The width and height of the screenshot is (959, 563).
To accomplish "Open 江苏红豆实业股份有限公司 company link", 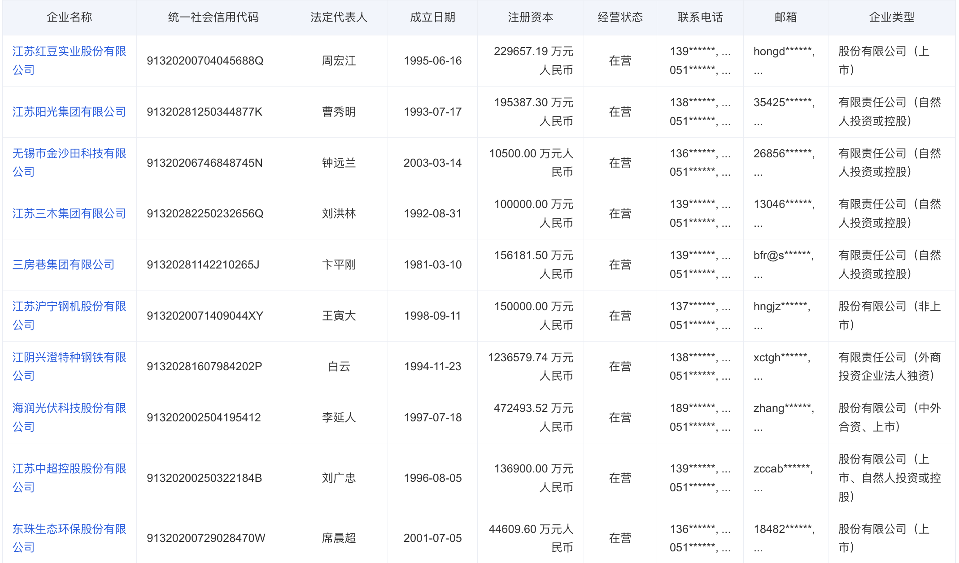I will coord(69,61).
